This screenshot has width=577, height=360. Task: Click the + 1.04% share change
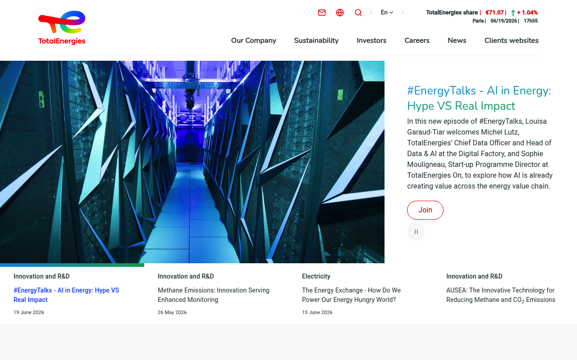[x=527, y=13]
